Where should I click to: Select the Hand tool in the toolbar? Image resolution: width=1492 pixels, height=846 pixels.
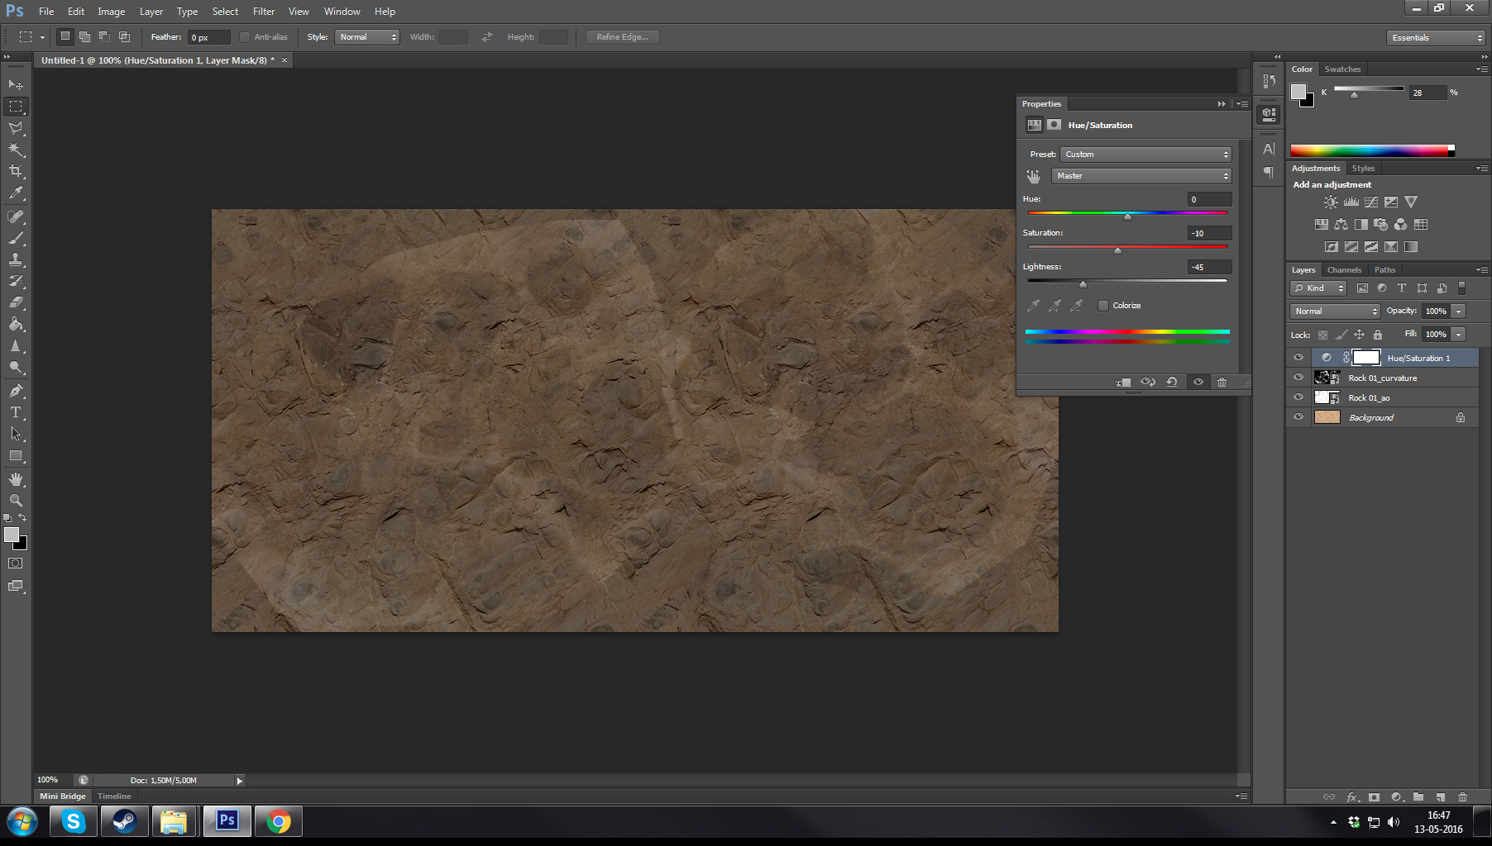pyautogui.click(x=16, y=479)
